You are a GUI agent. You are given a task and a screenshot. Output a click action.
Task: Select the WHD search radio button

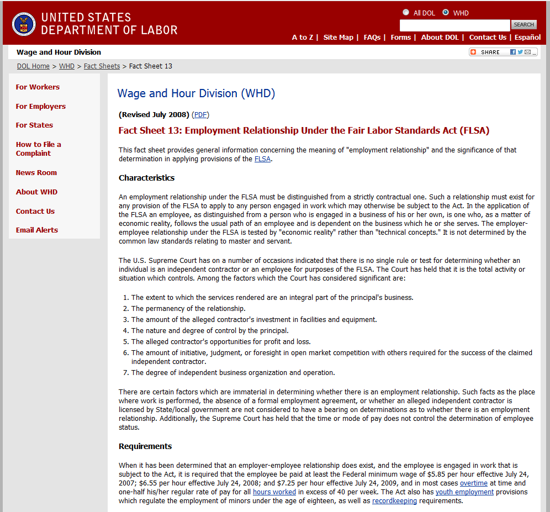pyautogui.click(x=446, y=12)
